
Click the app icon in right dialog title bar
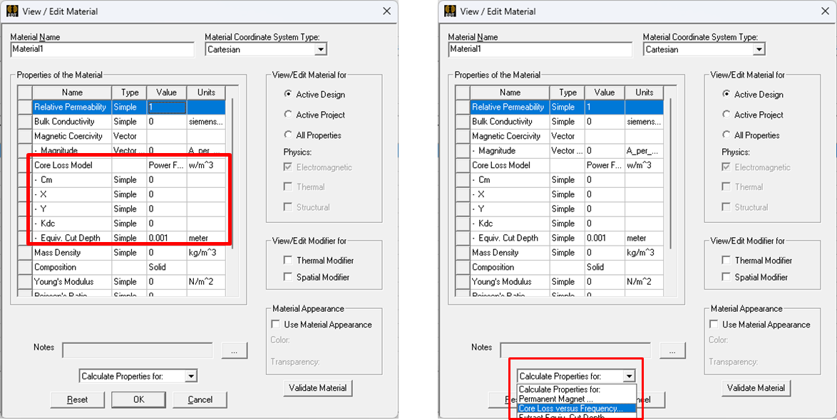click(x=450, y=11)
